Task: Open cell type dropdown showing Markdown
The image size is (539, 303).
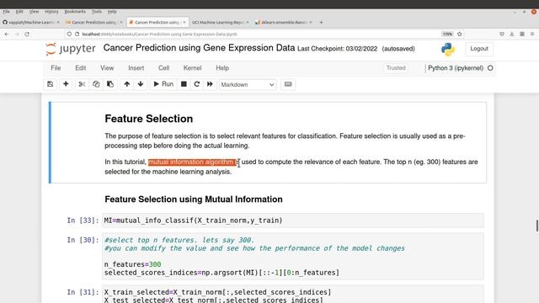Action: [x=248, y=84]
